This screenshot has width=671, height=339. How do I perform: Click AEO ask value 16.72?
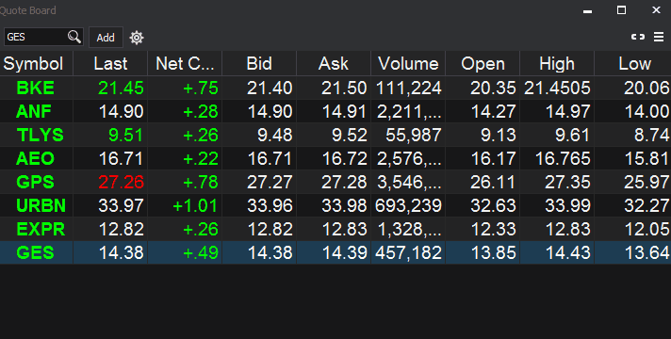point(345,158)
